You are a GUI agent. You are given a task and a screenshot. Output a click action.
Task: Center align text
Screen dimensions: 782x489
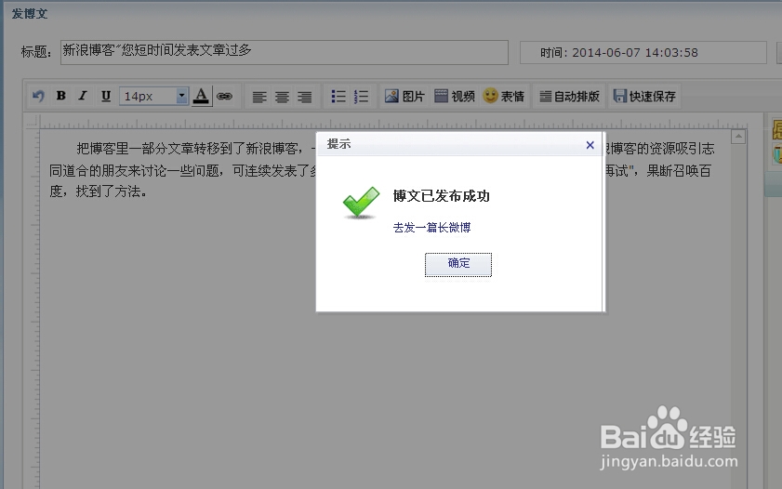tap(283, 97)
